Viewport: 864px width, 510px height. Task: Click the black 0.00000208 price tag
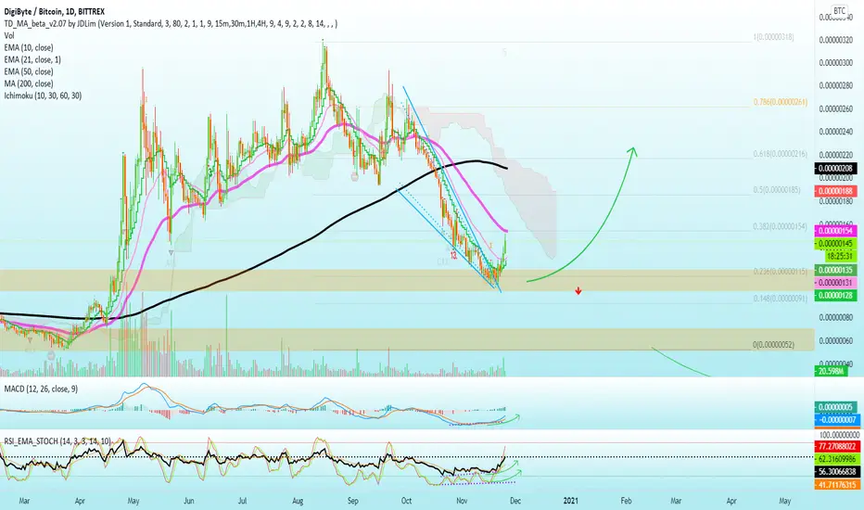pyautogui.click(x=835, y=168)
